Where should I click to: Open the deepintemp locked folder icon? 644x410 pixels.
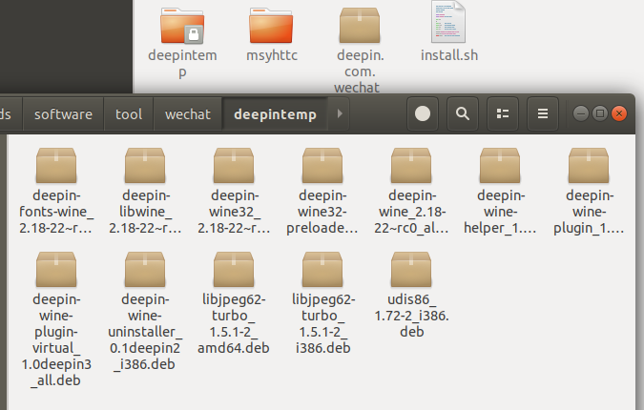[x=182, y=26]
